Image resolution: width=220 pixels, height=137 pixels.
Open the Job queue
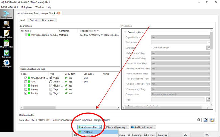(6, 54)
